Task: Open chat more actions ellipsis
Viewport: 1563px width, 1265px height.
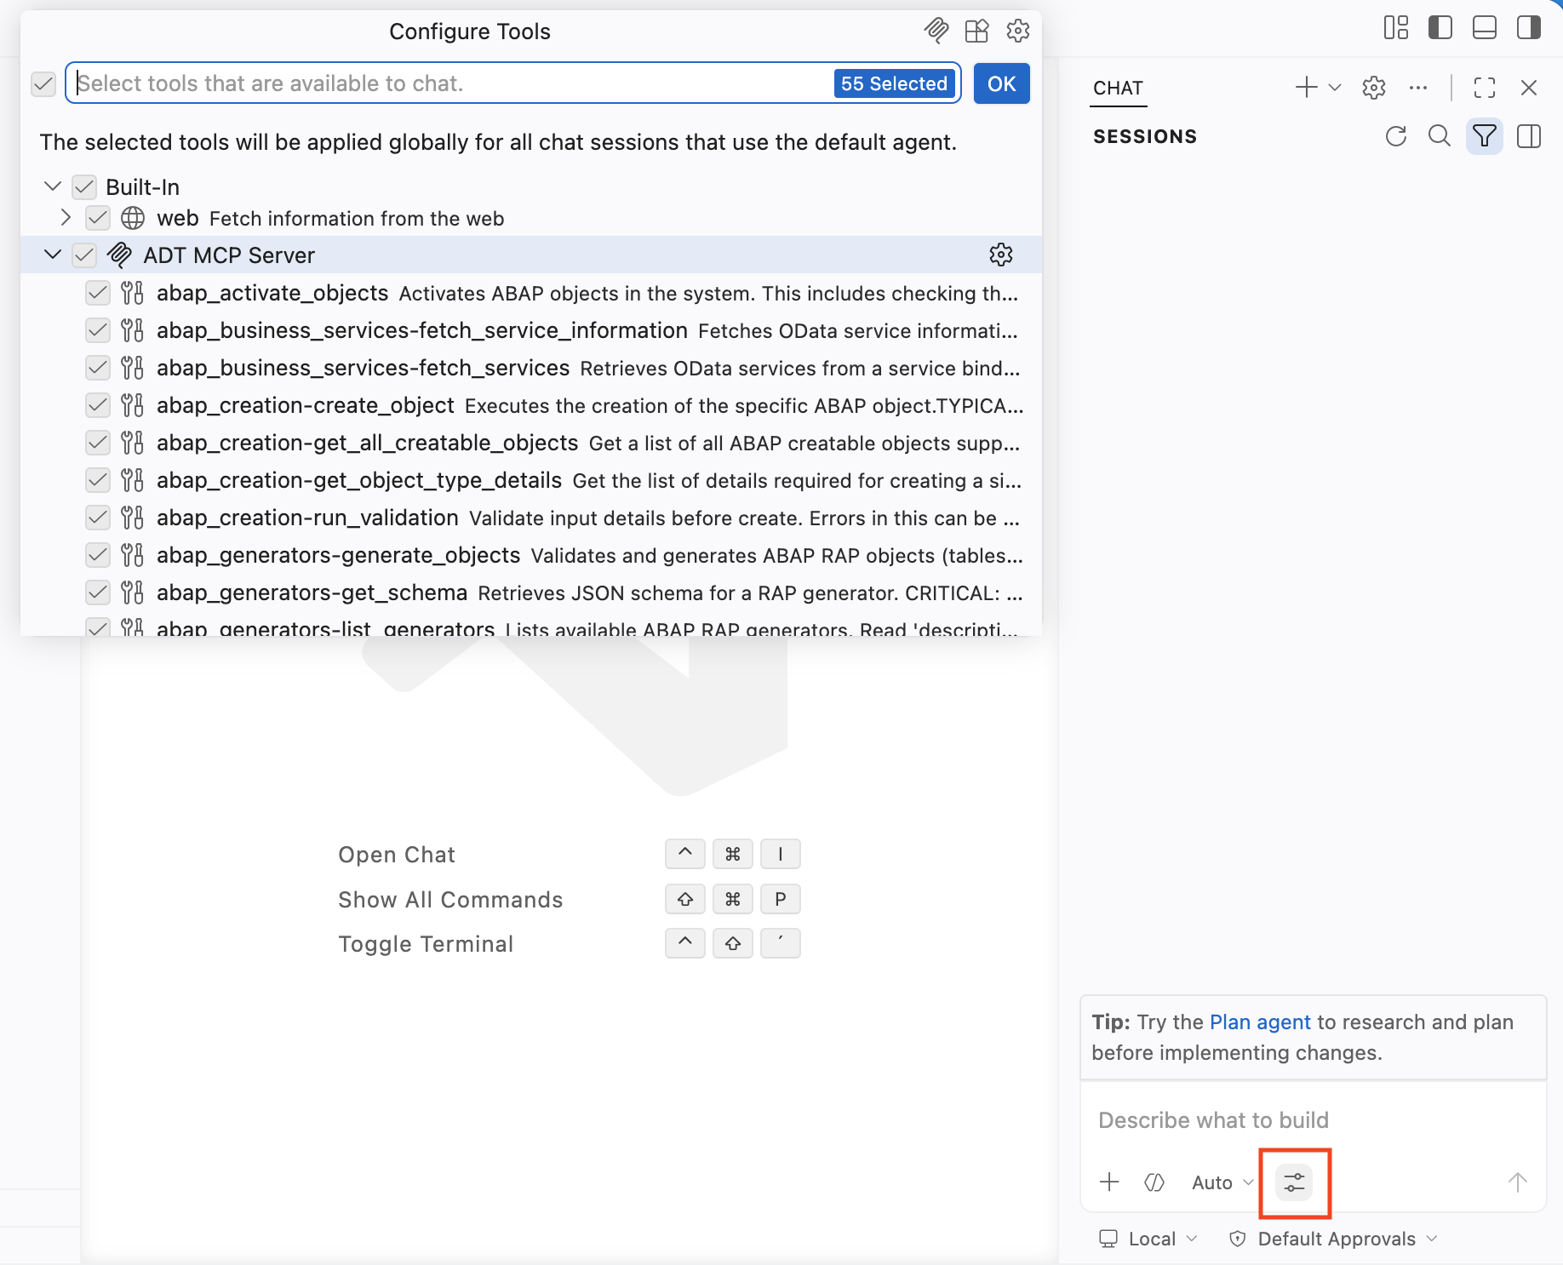Action: (1418, 87)
